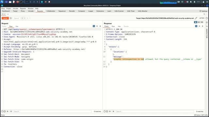Switch to the Intruder tool tab
The image size is (209, 117).
click(x=31, y=11)
